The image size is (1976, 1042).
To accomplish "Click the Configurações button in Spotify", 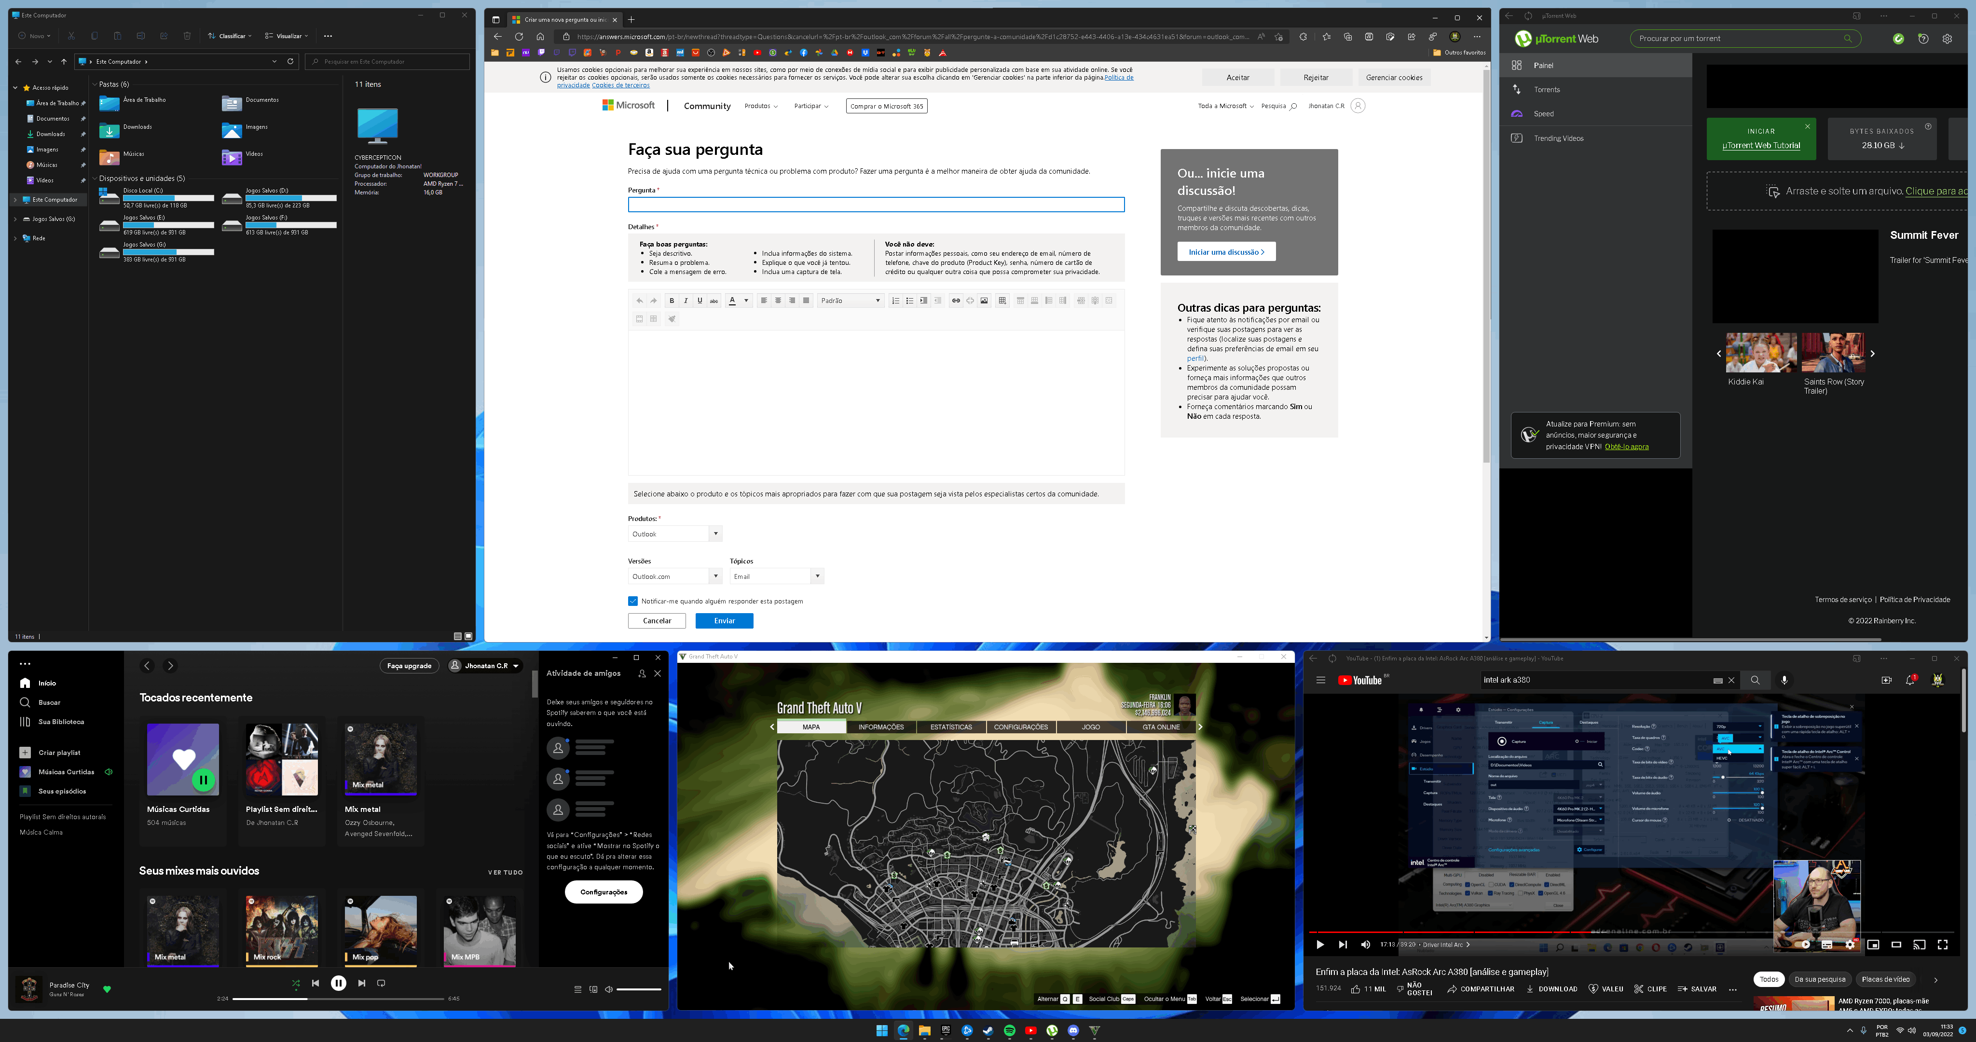I will click(604, 891).
